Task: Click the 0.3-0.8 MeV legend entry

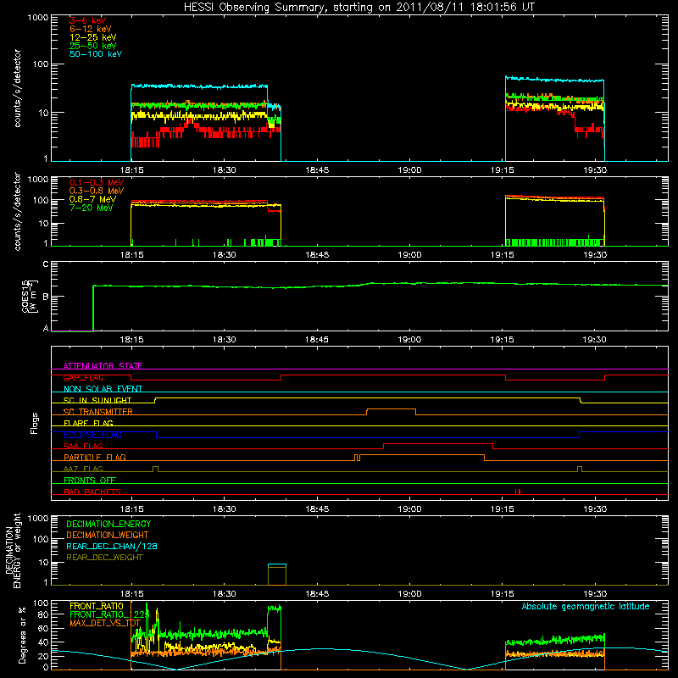Action: (97, 191)
